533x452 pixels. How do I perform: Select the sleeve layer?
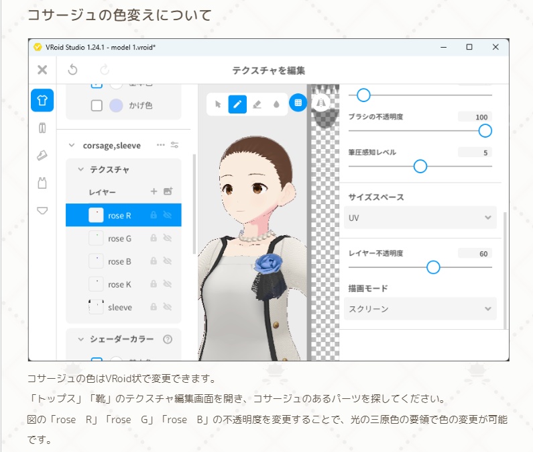tap(123, 307)
